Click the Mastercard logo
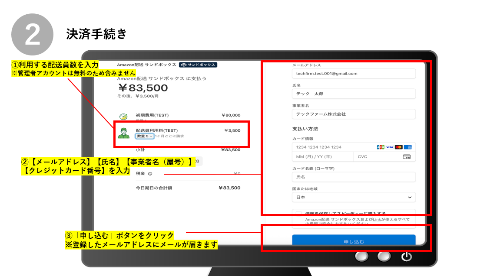The width and height of the screenshot is (497, 276). [x=398, y=147]
